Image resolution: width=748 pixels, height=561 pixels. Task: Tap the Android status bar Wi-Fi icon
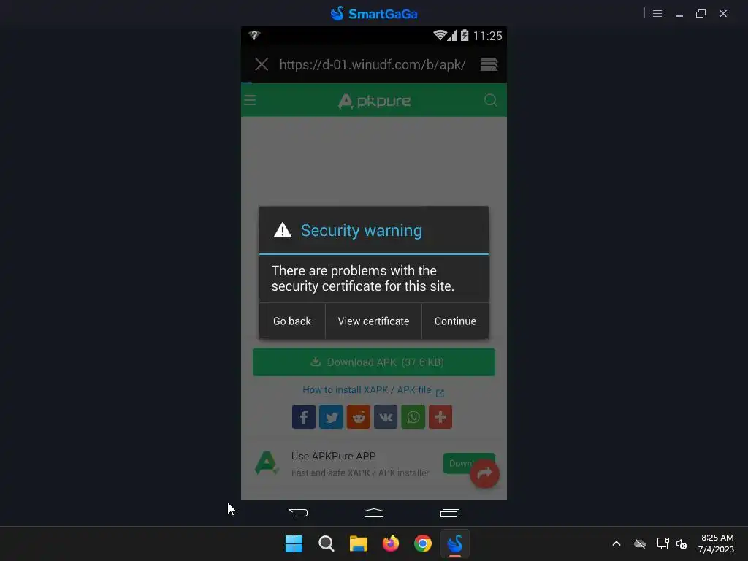[x=440, y=35]
